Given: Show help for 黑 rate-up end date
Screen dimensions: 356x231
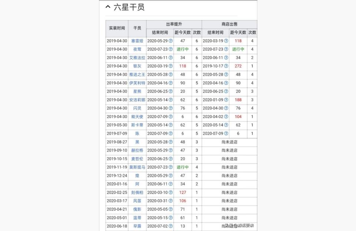Looking at the screenshot, I should 171,142.
